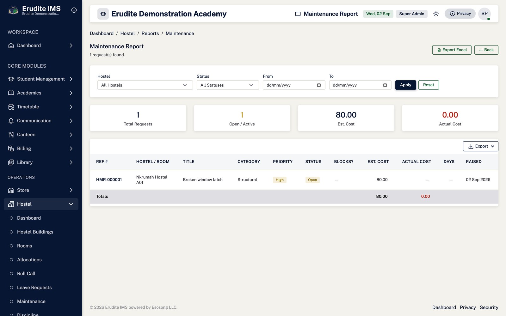Click the Canteen fork-knife icon
The image size is (506, 316).
point(11,135)
